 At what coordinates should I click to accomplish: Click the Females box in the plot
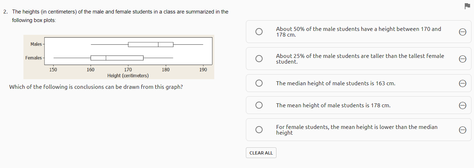point(117,58)
